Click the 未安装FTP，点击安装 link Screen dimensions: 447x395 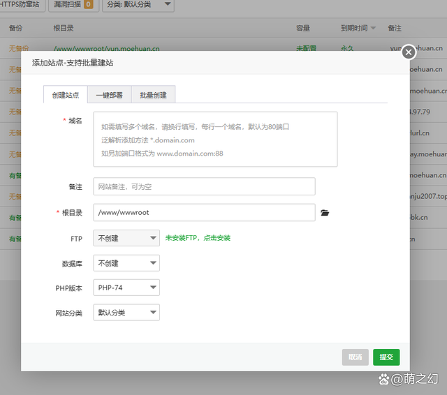point(198,238)
